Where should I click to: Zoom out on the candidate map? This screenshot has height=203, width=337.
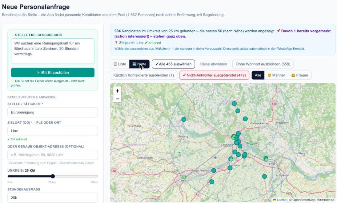click(117, 99)
